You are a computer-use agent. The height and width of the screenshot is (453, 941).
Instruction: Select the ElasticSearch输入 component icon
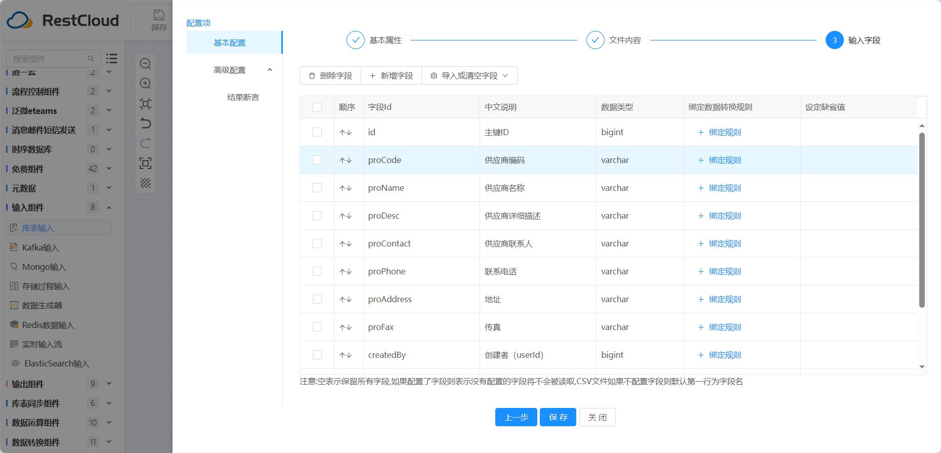pyautogui.click(x=15, y=363)
